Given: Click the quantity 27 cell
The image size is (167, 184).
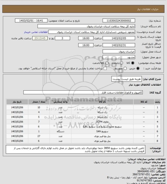Looking at the screenshot, I should pyautogui.click(x=39, y=136).
